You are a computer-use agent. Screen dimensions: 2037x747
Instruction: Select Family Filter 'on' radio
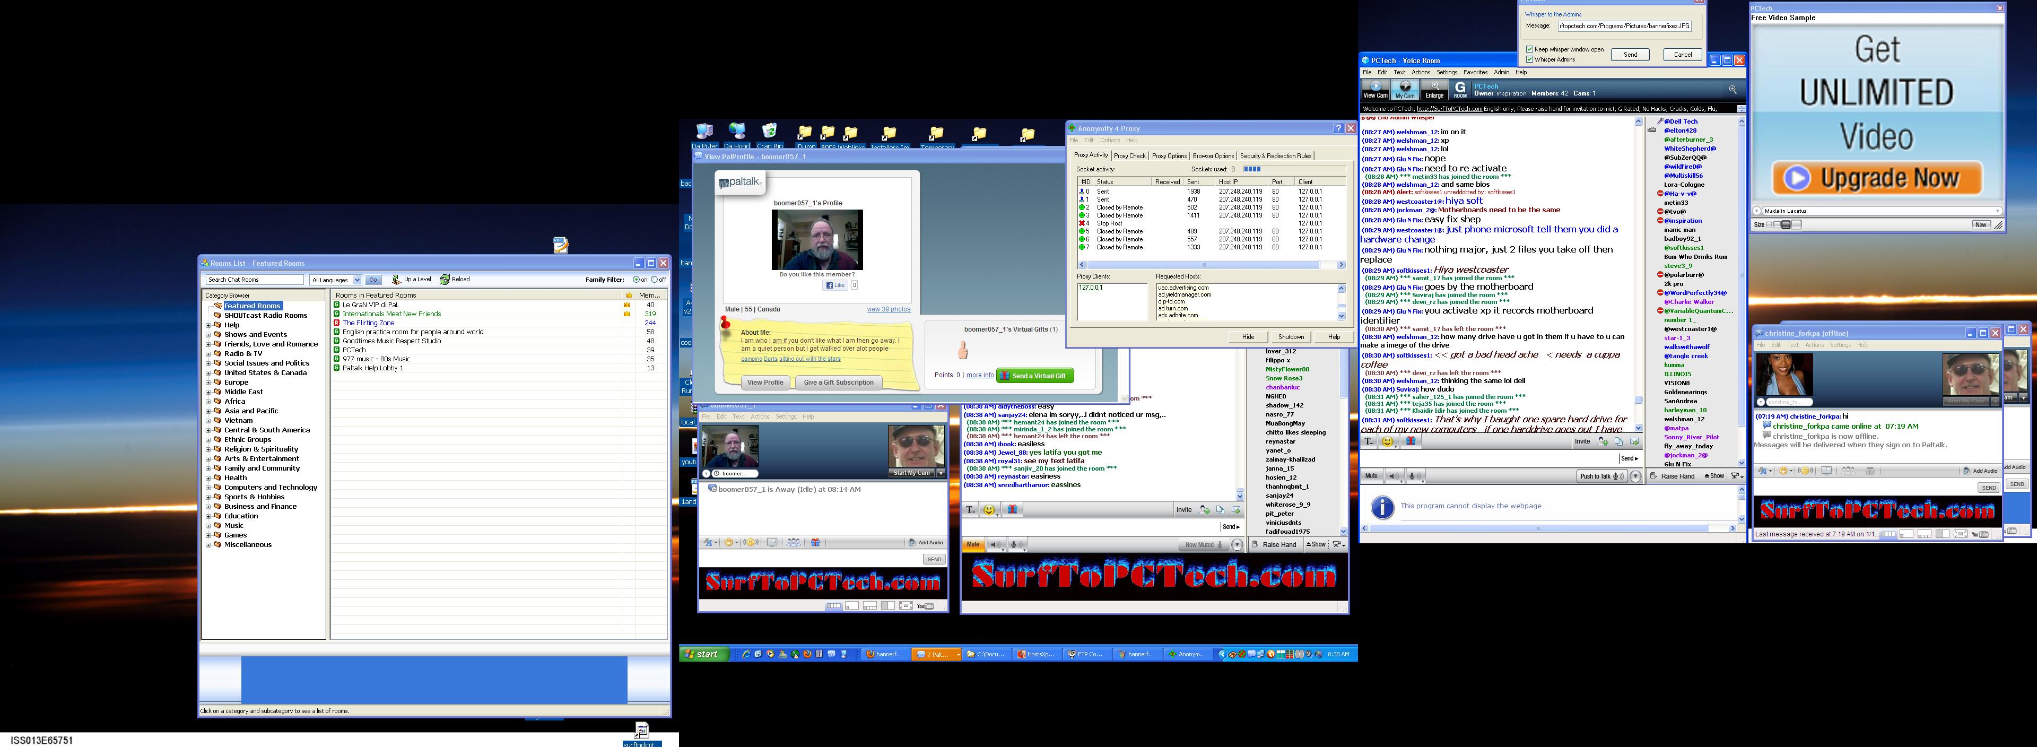[637, 280]
